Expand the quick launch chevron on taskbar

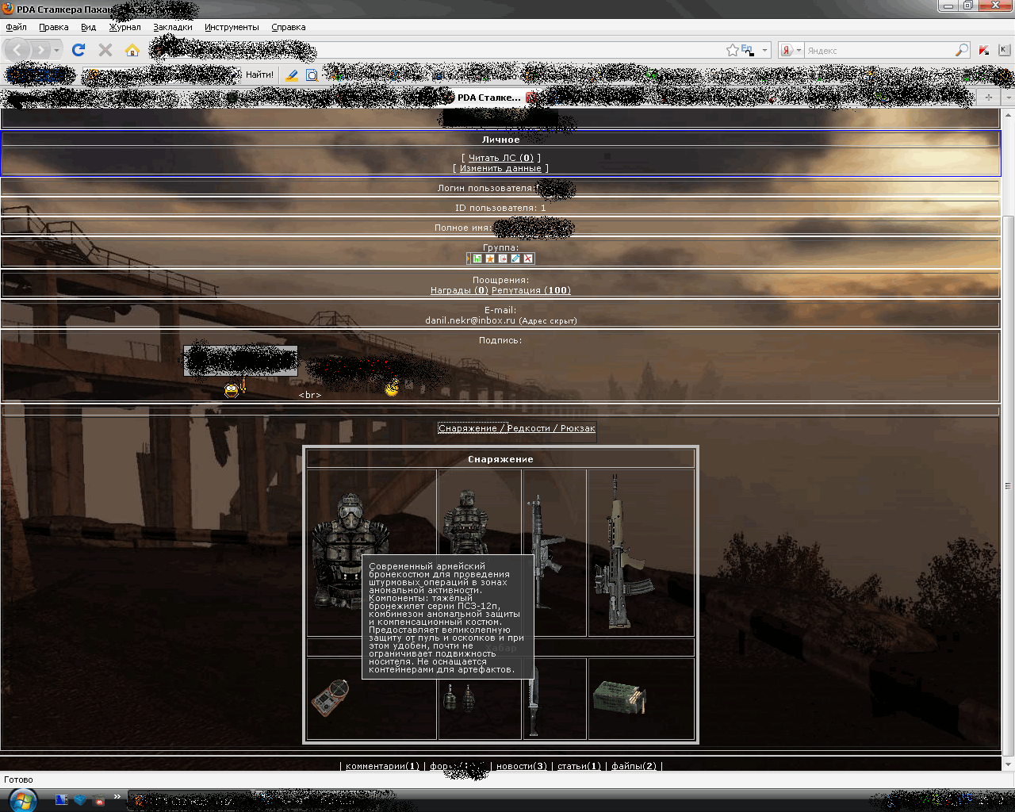click(117, 797)
